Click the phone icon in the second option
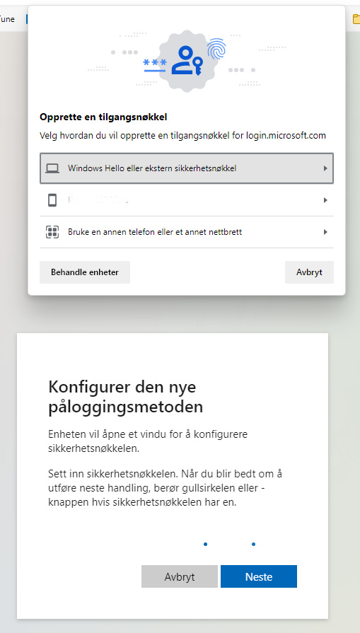Viewport: 360px width, 633px height. pos(52,200)
